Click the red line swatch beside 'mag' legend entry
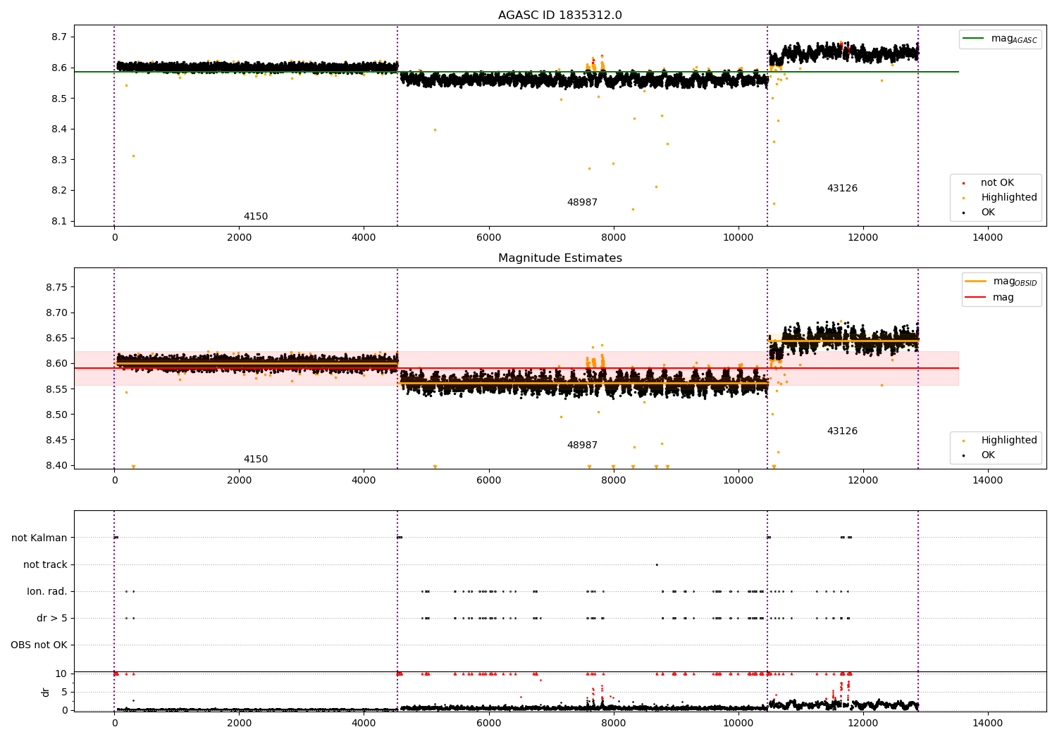The width and height of the screenshot is (1057, 739). [x=975, y=298]
